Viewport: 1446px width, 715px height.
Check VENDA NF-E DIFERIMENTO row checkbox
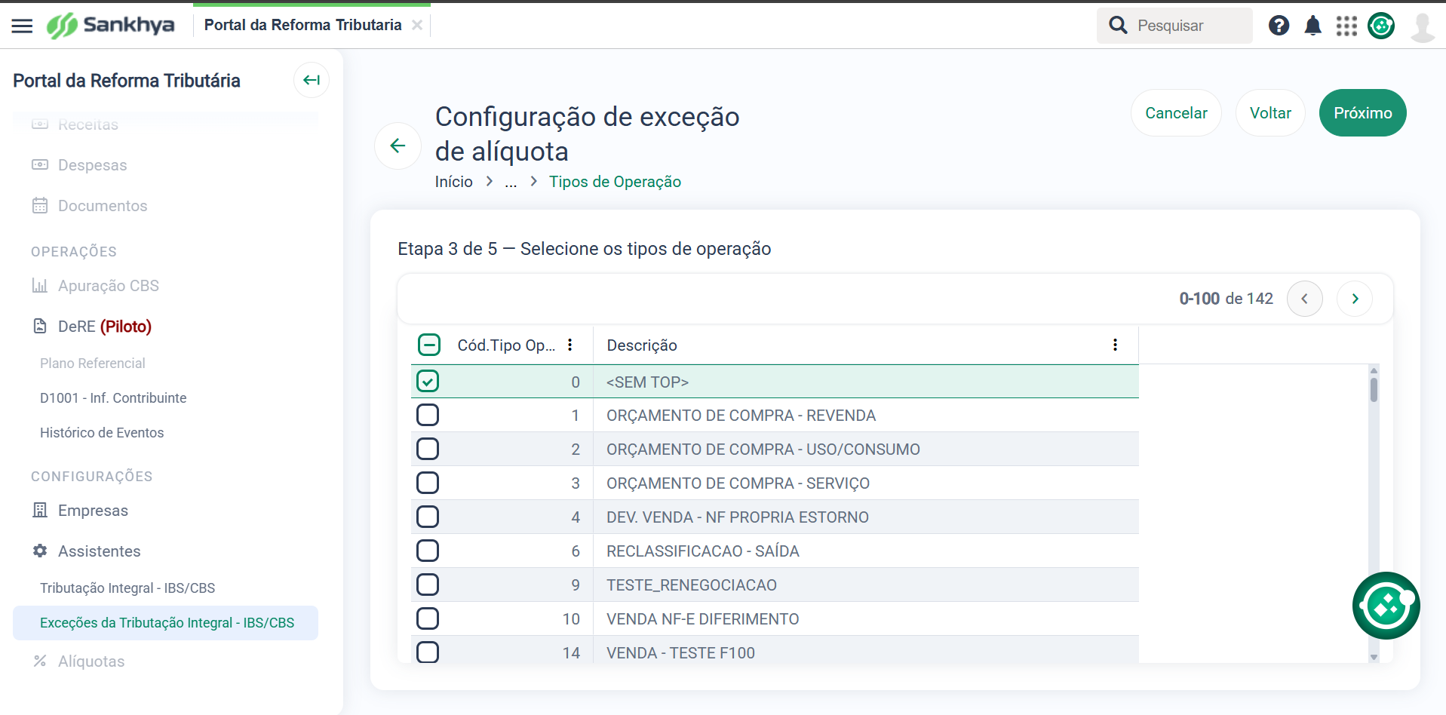[x=428, y=618]
